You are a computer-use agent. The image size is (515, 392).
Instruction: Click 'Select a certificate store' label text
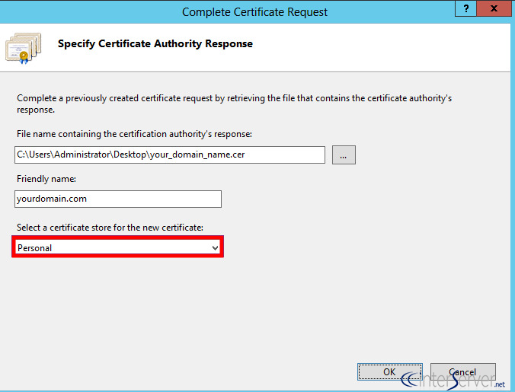click(x=110, y=228)
